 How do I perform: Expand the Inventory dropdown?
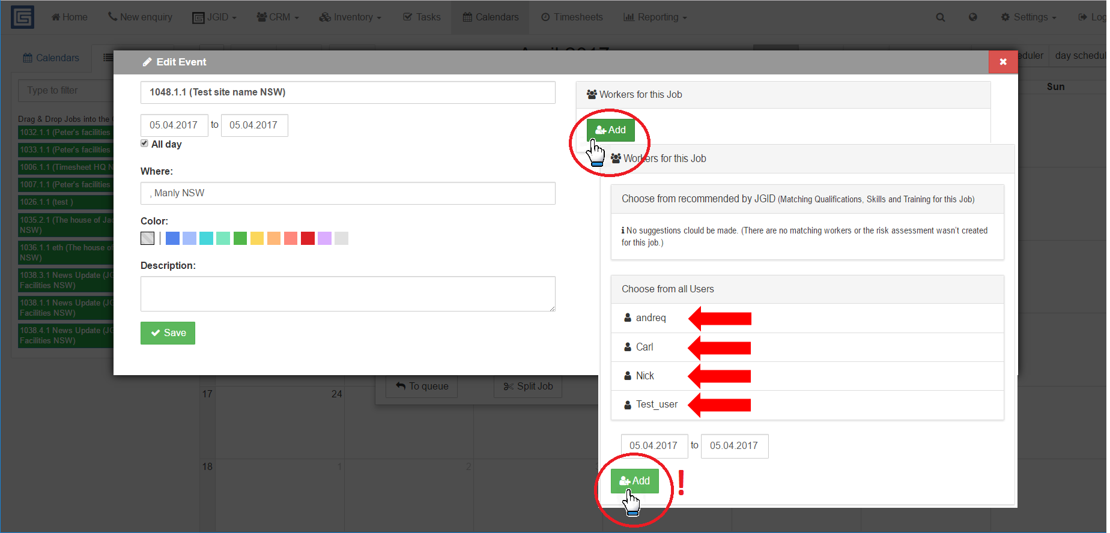pos(350,17)
